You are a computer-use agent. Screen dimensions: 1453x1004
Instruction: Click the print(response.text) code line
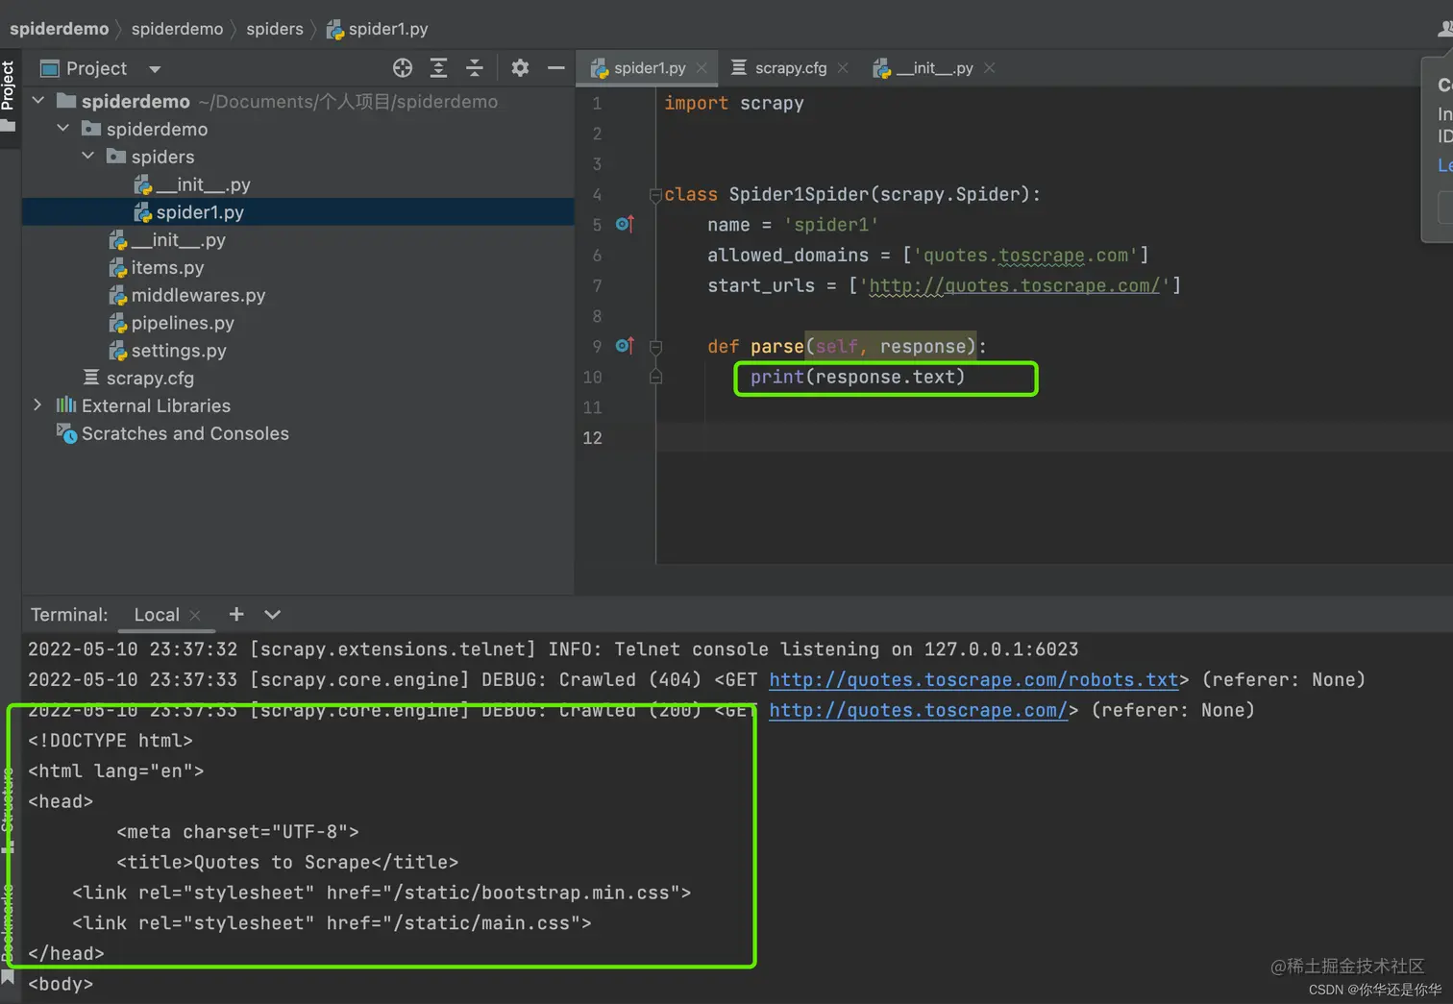tap(857, 377)
